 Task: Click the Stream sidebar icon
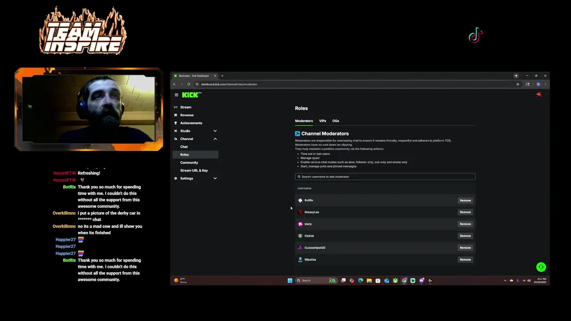pos(176,107)
